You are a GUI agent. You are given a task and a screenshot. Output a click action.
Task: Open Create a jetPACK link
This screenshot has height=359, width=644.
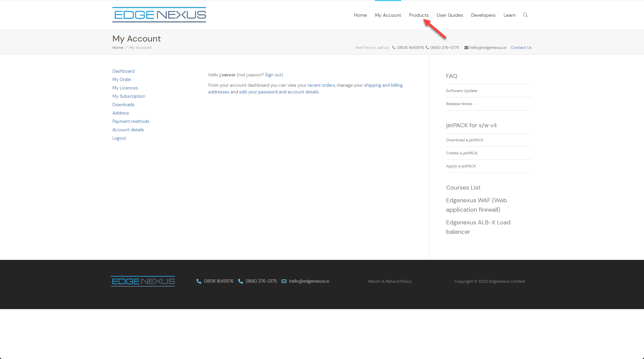(x=462, y=153)
